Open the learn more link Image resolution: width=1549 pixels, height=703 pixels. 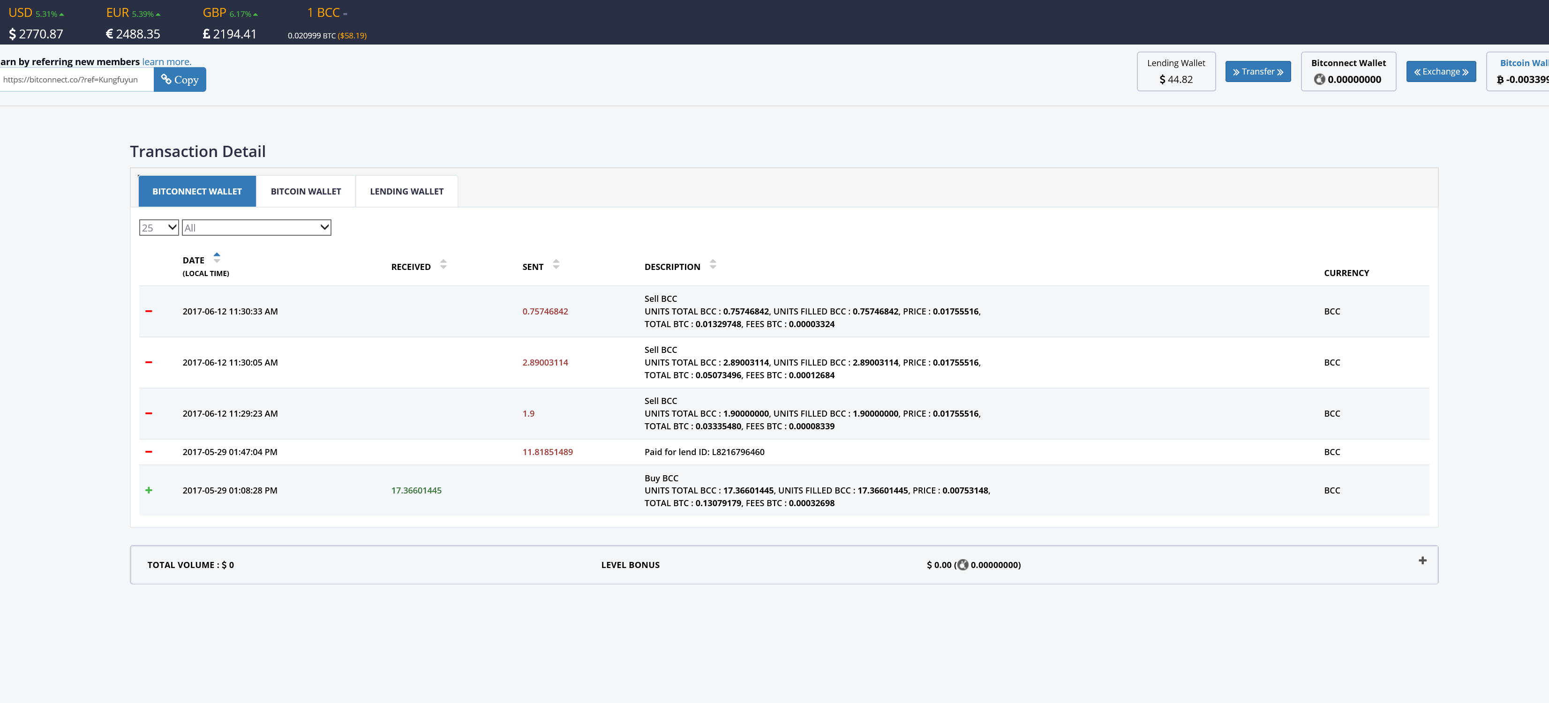tap(166, 61)
